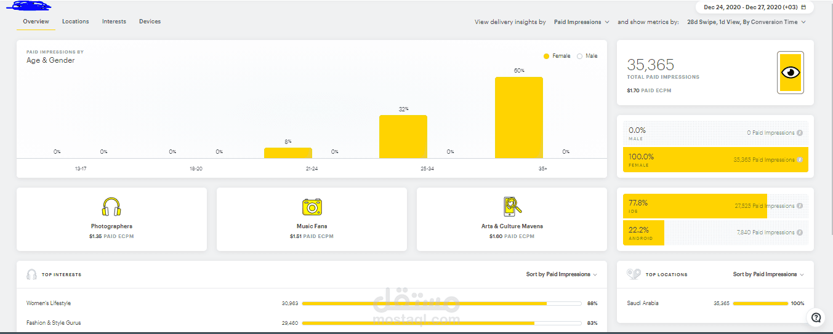This screenshot has height=334, width=833.
Task: Click the map pin icon beside Top Locations
Action: pos(634,274)
